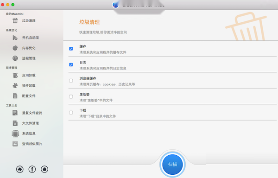Click the 浏览器缓存 row title

pyautogui.click(x=88, y=78)
